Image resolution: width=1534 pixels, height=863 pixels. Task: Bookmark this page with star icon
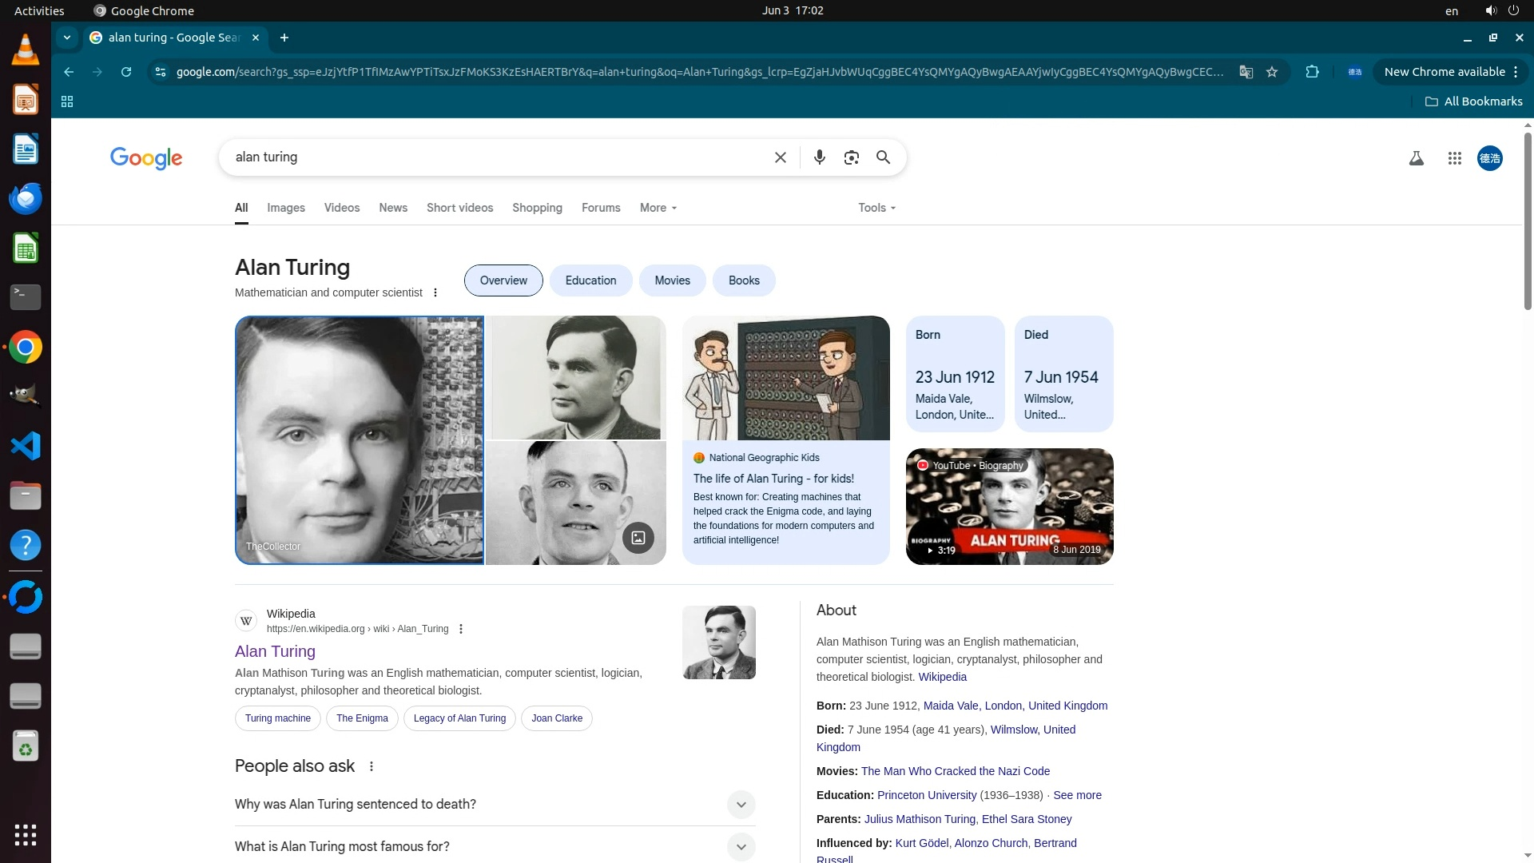1272,72
